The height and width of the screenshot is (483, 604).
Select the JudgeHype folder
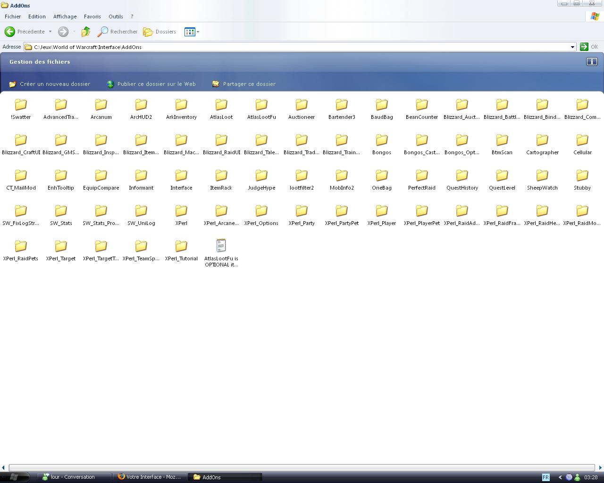[x=261, y=180]
